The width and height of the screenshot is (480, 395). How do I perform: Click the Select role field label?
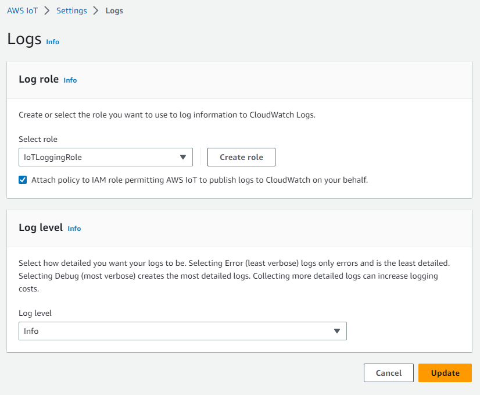click(38, 139)
